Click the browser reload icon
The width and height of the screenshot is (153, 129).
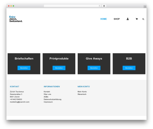tap(99, 6)
